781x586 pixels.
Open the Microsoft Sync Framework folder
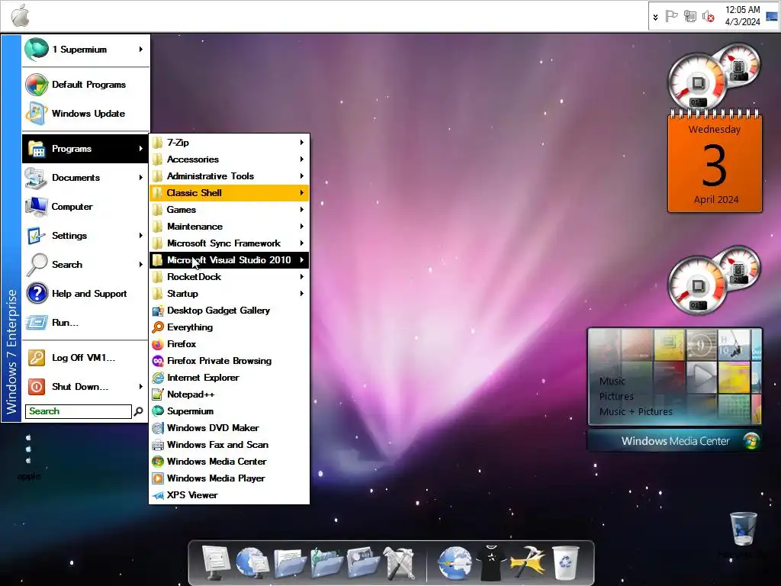(x=229, y=243)
